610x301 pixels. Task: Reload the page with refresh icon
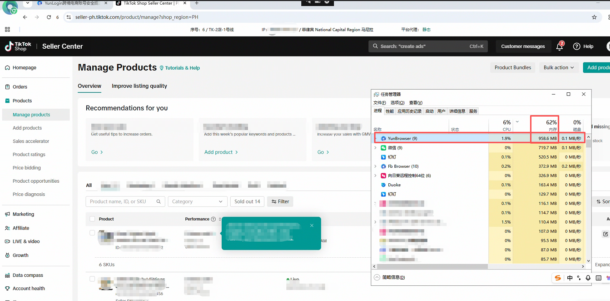[x=49, y=17]
